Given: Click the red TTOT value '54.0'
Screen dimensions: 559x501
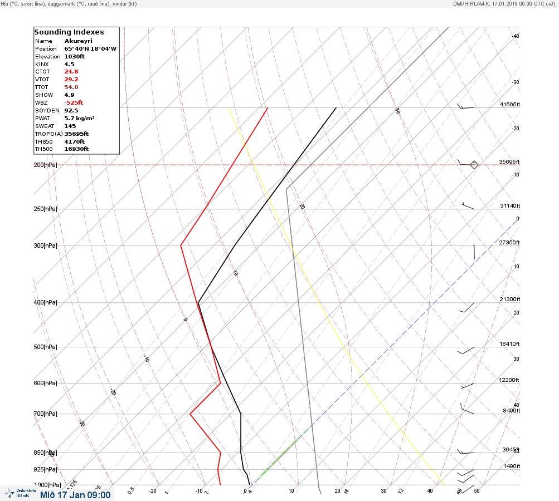Looking at the screenshot, I should tap(71, 87).
